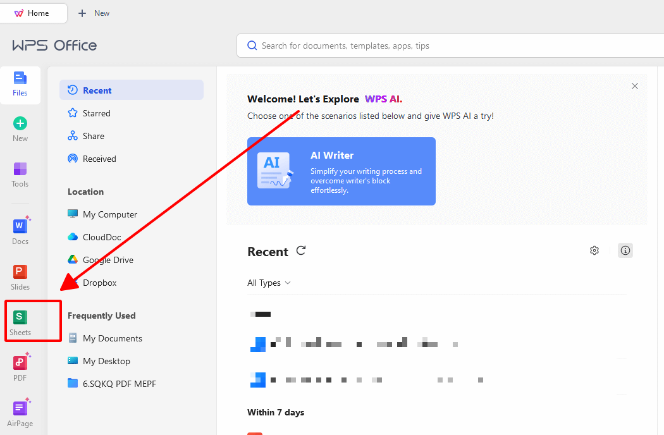
Task: Click the blue folder icon for 6.SQKQ
Action: 73,383
